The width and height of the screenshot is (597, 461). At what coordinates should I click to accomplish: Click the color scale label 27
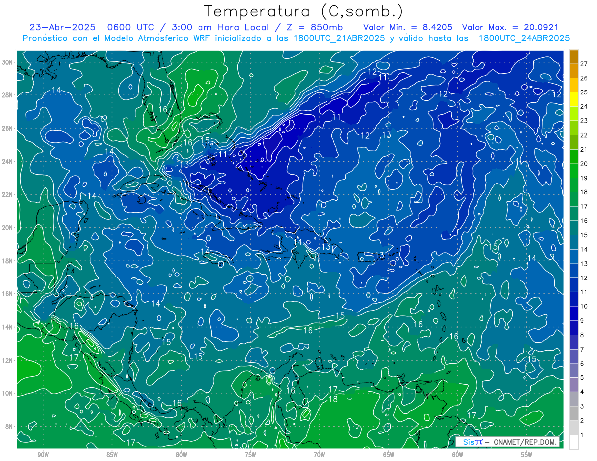click(584, 64)
